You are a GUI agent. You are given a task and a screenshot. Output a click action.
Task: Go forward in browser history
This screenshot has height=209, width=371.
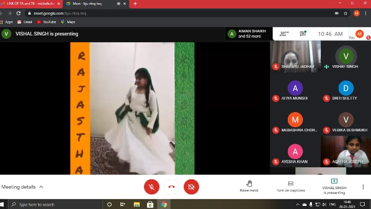pos(9,14)
